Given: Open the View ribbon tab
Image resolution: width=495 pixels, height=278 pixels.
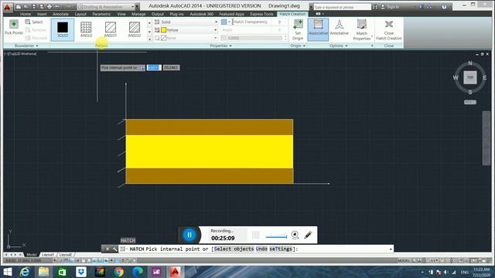Looking at the screenshot, I should tap(121, 14).
